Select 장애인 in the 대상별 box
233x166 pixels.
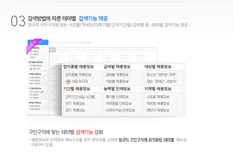[159, 82]
